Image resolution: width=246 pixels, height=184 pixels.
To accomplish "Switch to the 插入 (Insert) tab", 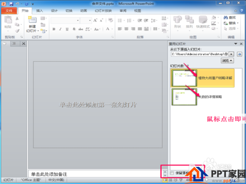I will point(39,11).
